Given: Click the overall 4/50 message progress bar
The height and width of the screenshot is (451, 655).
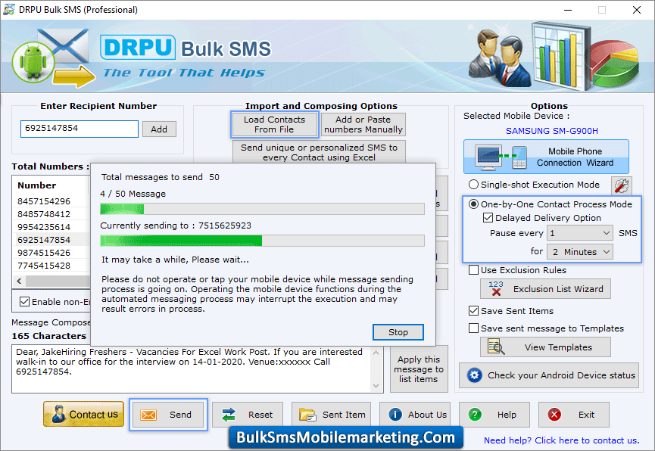Looking at the screenshot, I should pyautogui.click(x=262, y=209).
